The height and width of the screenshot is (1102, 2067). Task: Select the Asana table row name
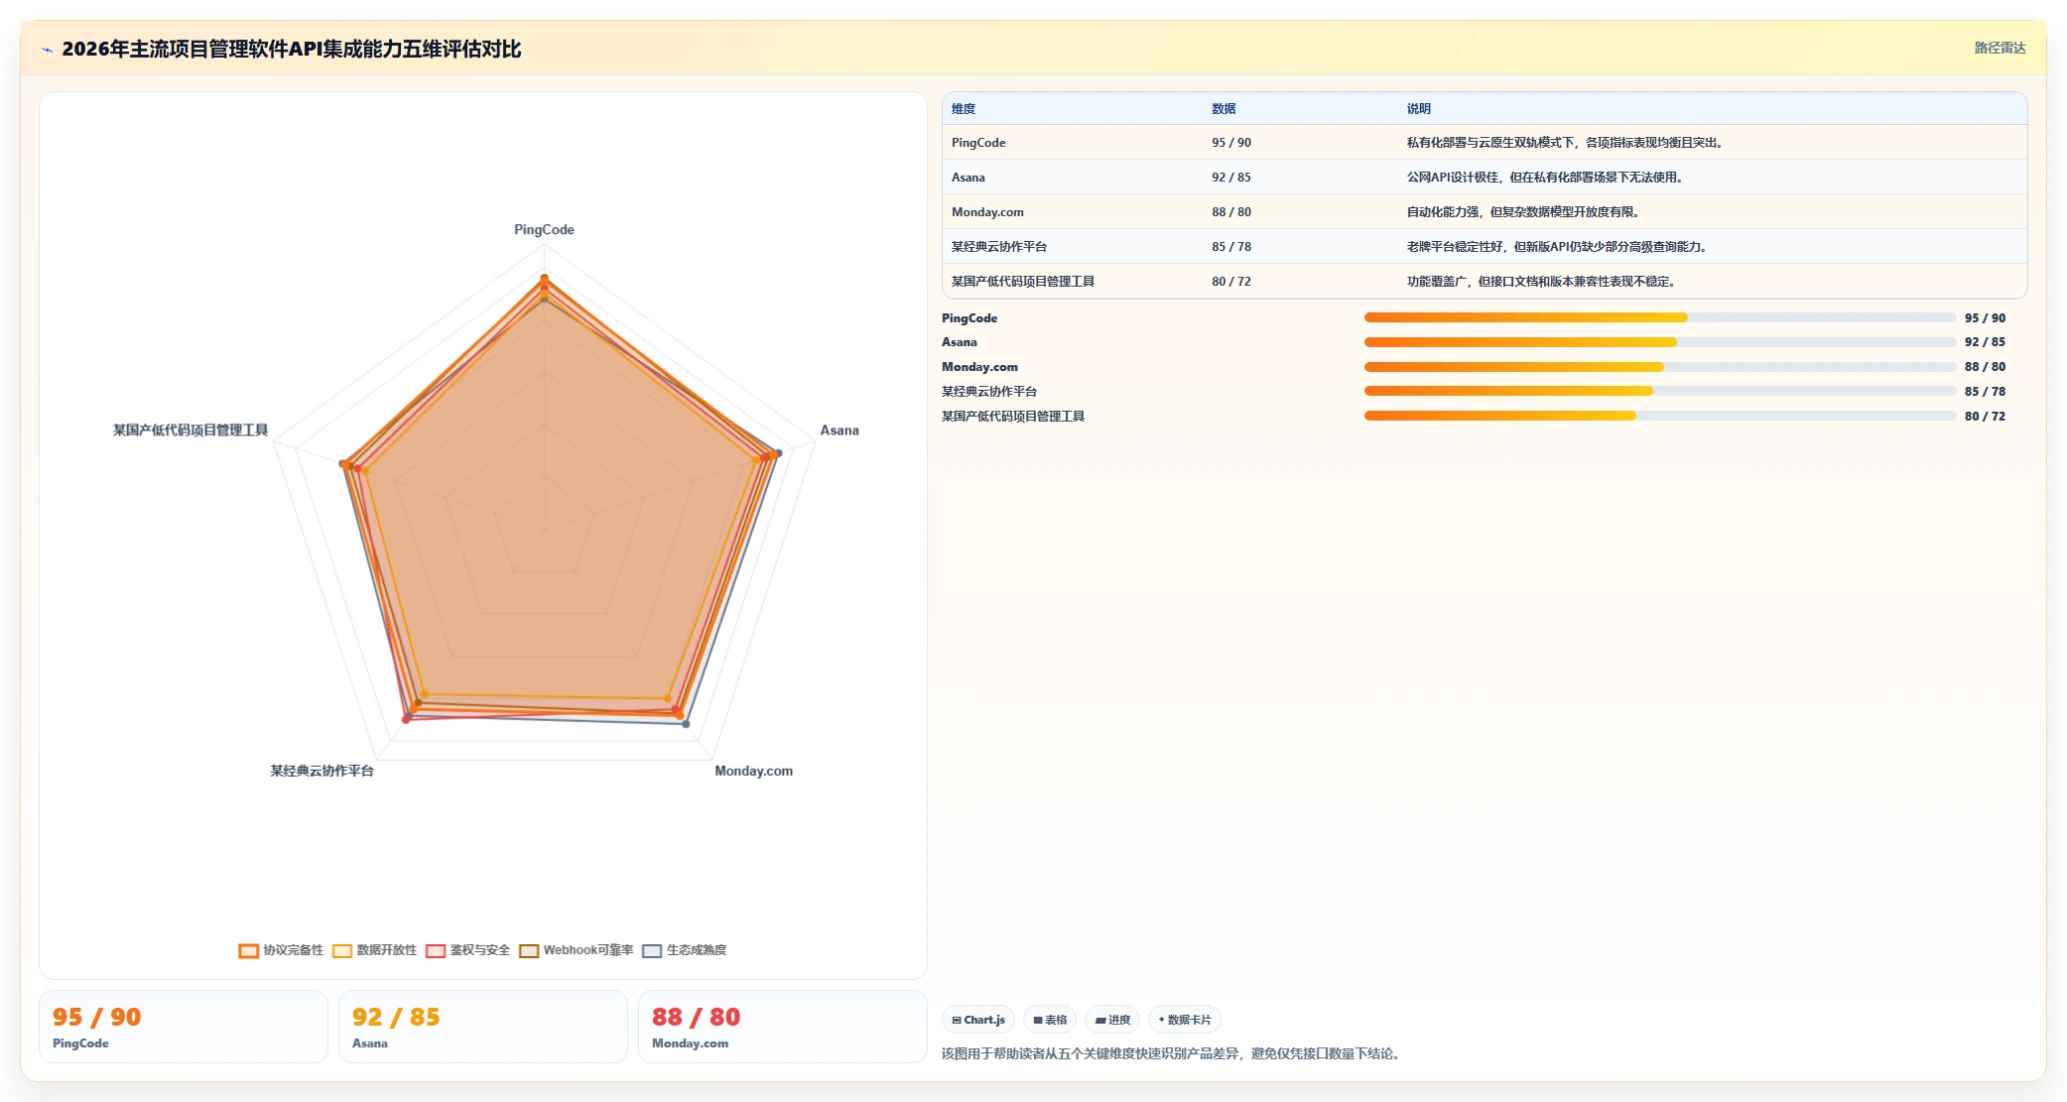(x=969, y=178)
